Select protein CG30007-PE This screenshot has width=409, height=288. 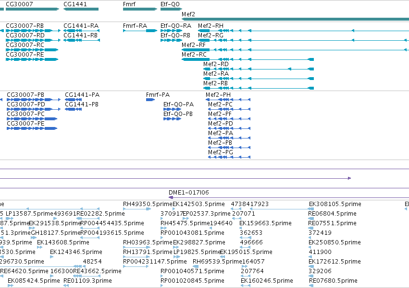(x=32, y=128)
